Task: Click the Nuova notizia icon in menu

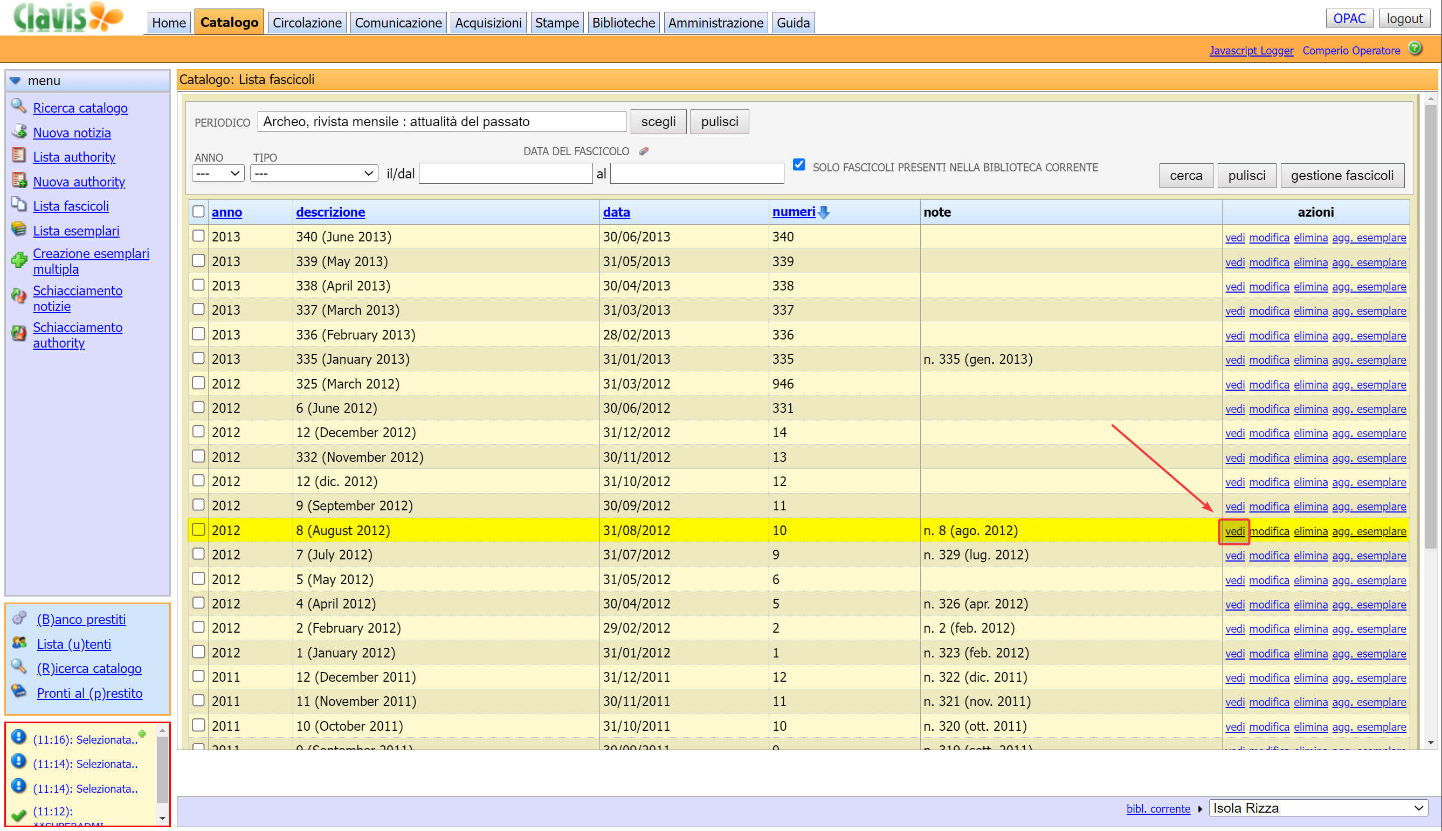Action: click(18, 131)
